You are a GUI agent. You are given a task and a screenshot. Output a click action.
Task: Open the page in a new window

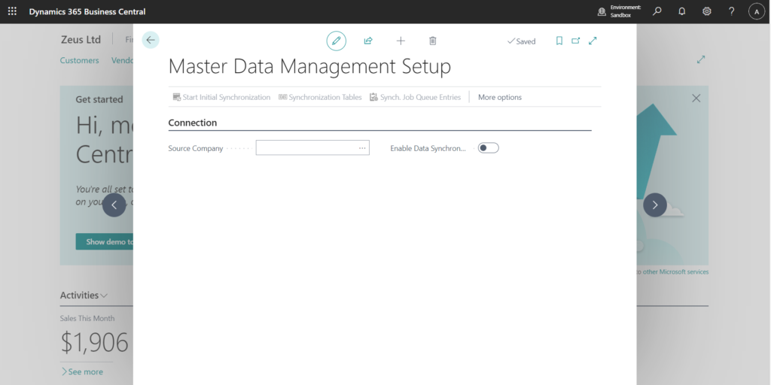576,41
